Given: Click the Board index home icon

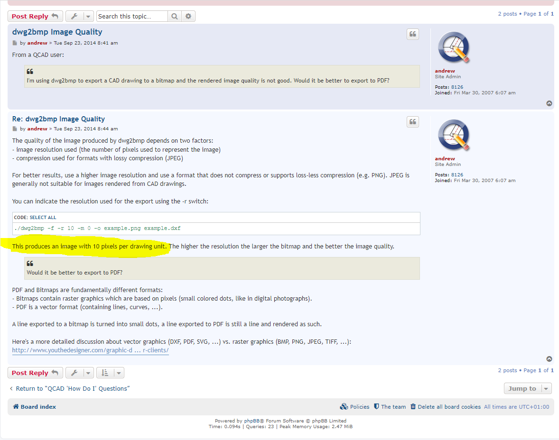Looking at the screenshot, I should [x=16, y=407].
